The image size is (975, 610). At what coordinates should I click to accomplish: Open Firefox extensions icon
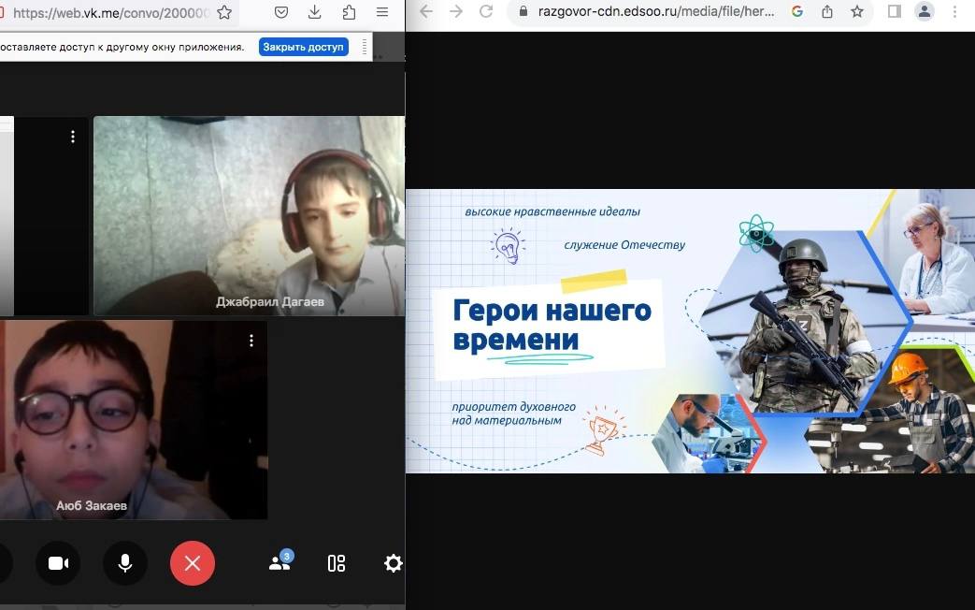coord(349,12)
